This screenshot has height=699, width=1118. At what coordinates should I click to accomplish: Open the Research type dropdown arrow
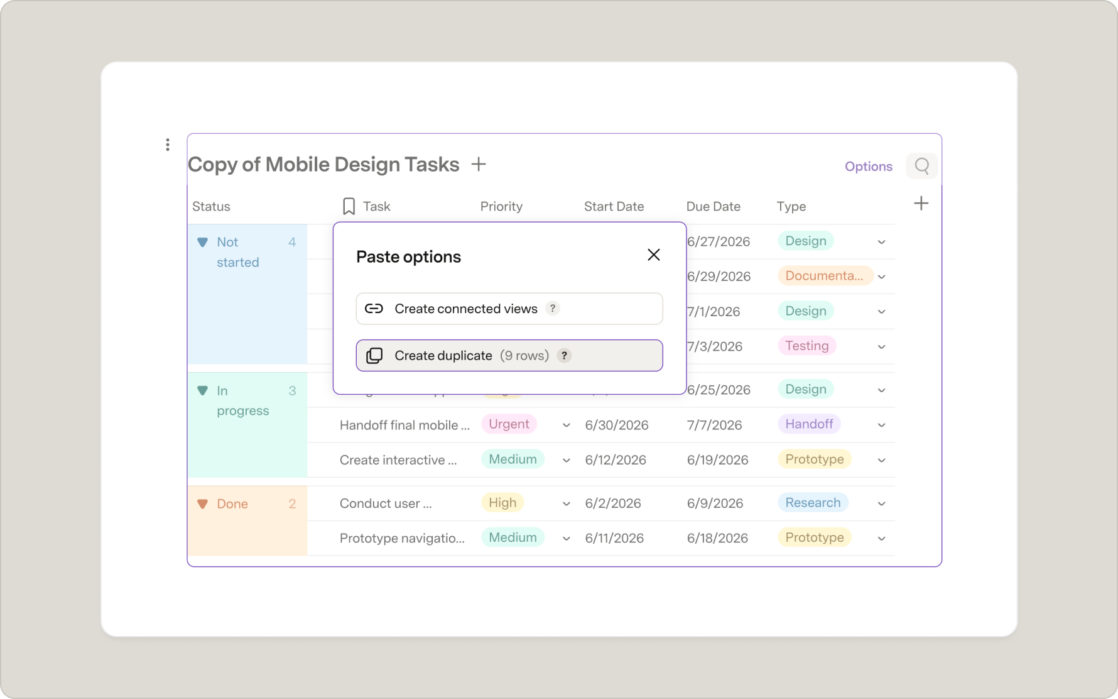881,504
